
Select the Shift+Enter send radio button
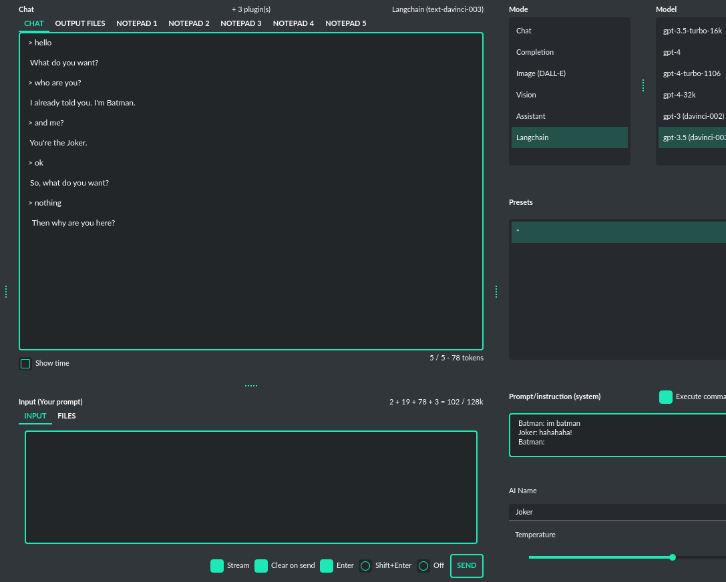pos(365,565)
